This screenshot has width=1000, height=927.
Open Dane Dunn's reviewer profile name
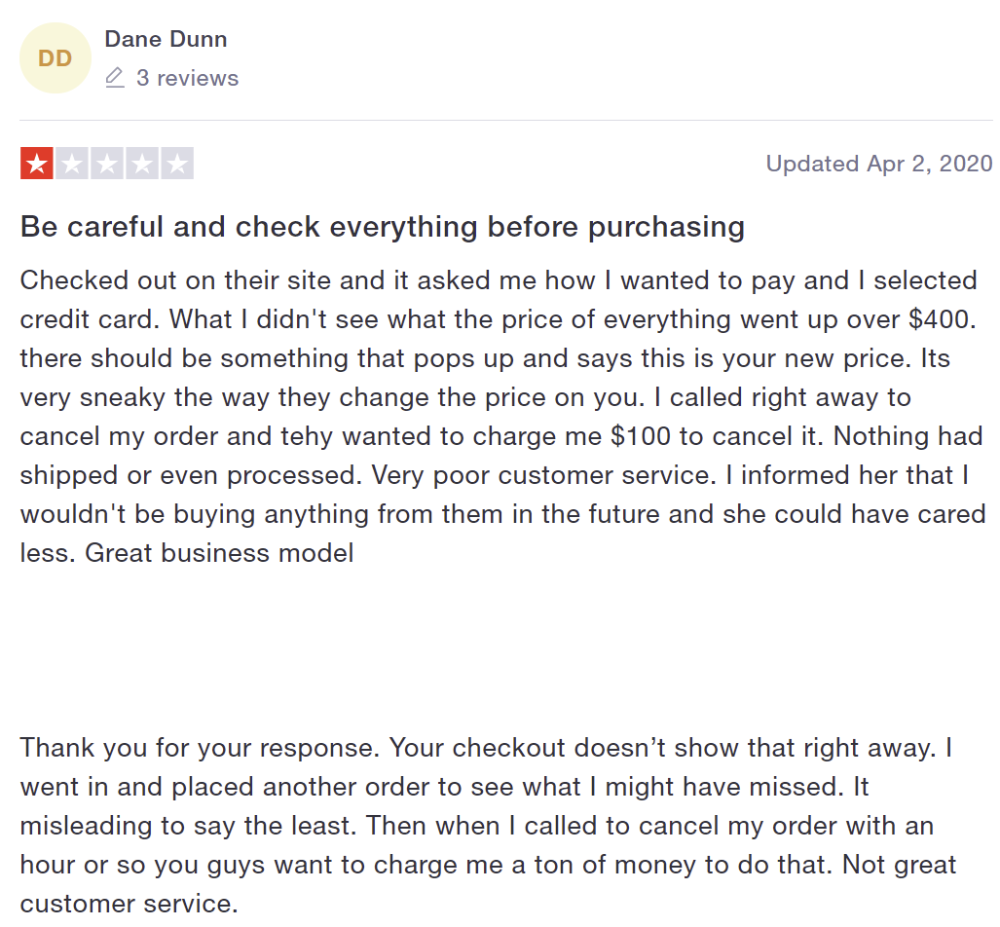pos(166,39)
